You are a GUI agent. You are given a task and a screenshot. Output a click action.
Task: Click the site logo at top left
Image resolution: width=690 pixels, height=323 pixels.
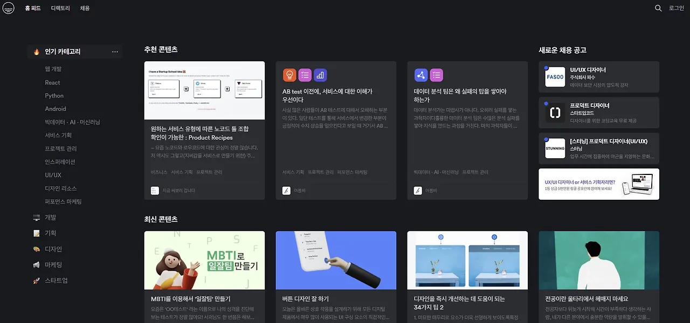click(8, 8)
